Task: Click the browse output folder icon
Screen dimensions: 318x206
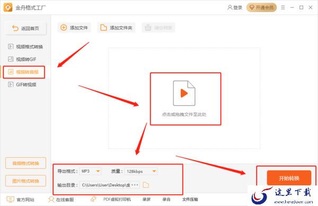Action: (x=146, y=185)
